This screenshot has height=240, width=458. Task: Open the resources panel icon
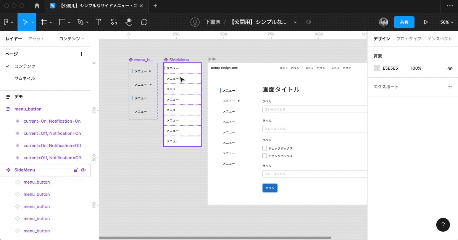pyautogui.click(x=114, y=22)
